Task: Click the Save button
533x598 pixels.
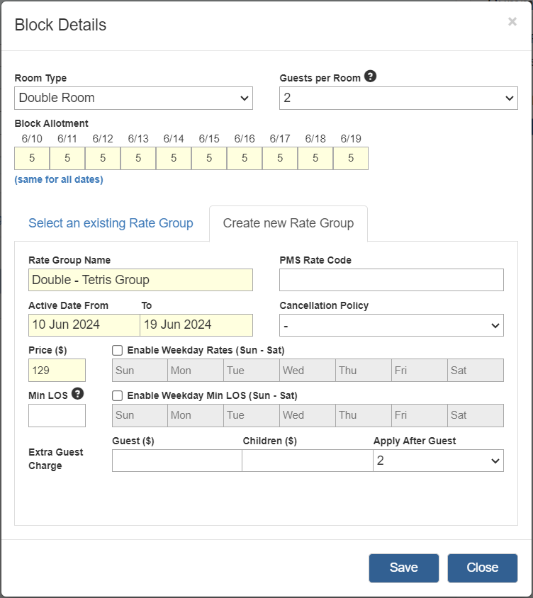Action: click(x=404, y=568)
